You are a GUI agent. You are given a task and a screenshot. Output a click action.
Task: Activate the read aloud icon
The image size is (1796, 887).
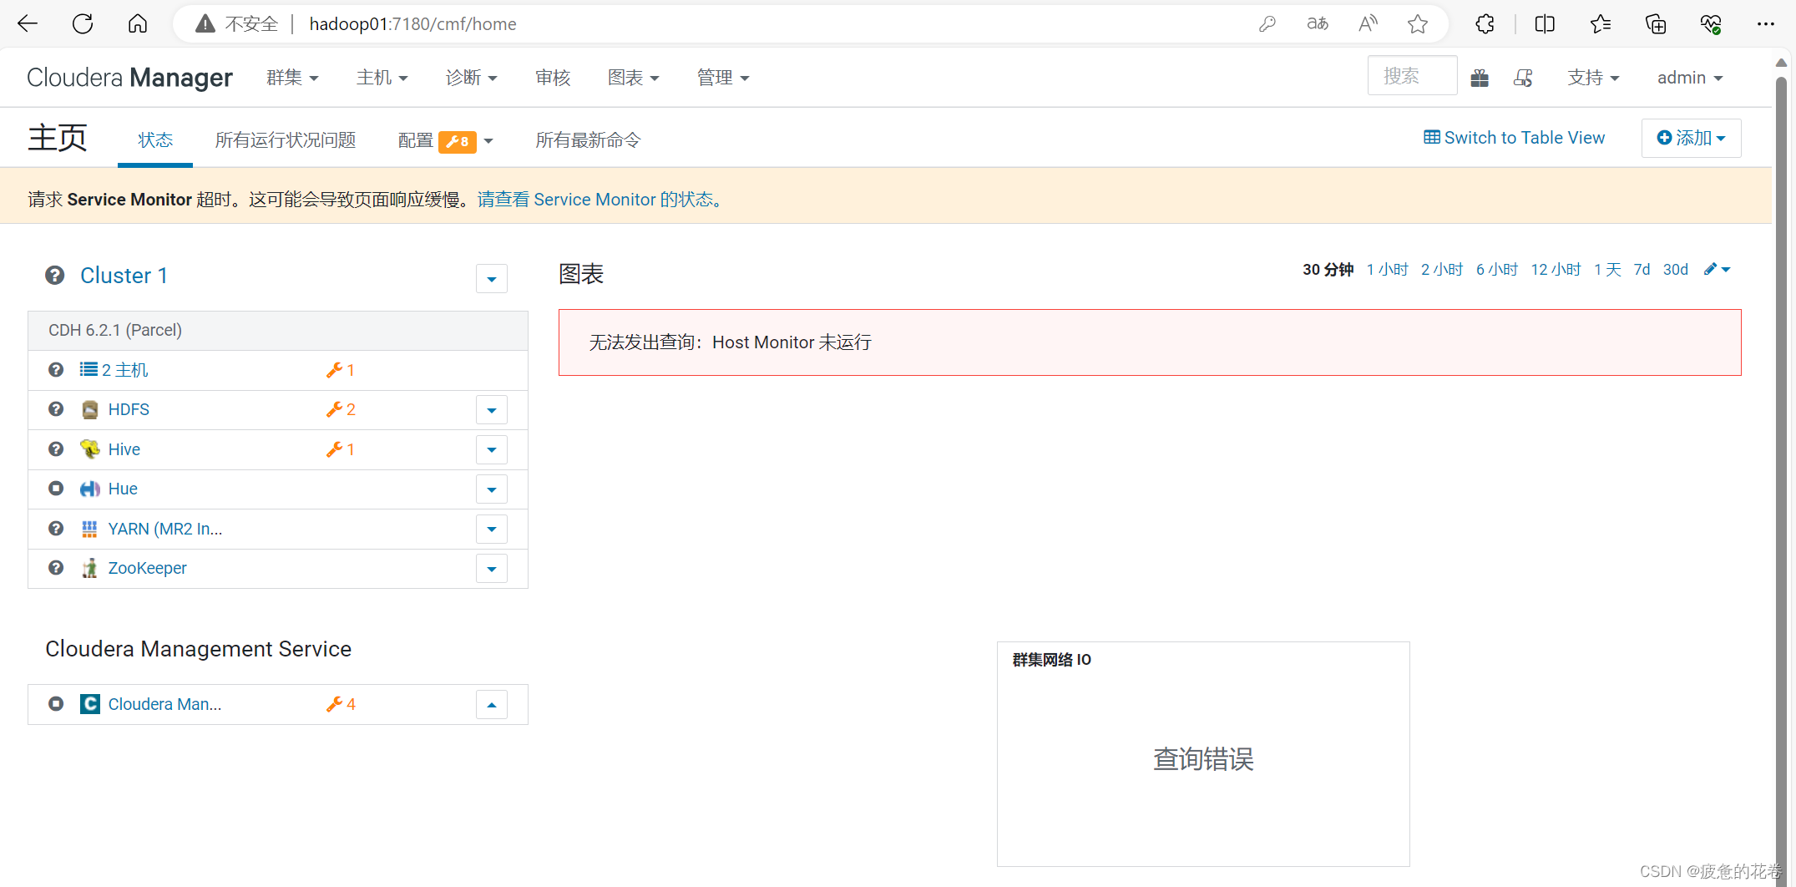[1368, 24]
